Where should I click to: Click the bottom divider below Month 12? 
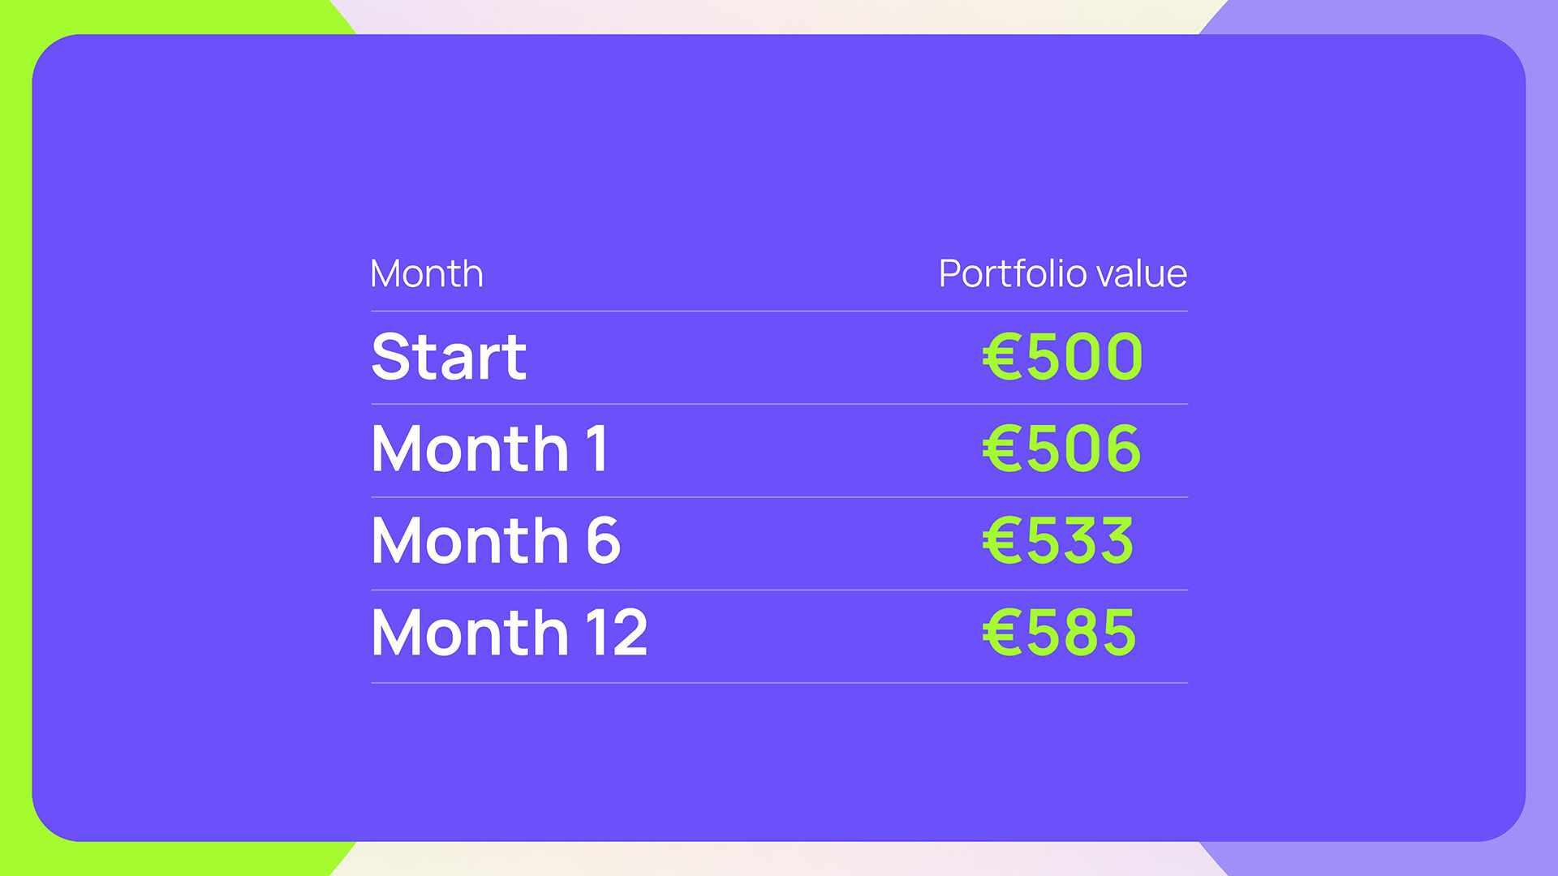779,683
